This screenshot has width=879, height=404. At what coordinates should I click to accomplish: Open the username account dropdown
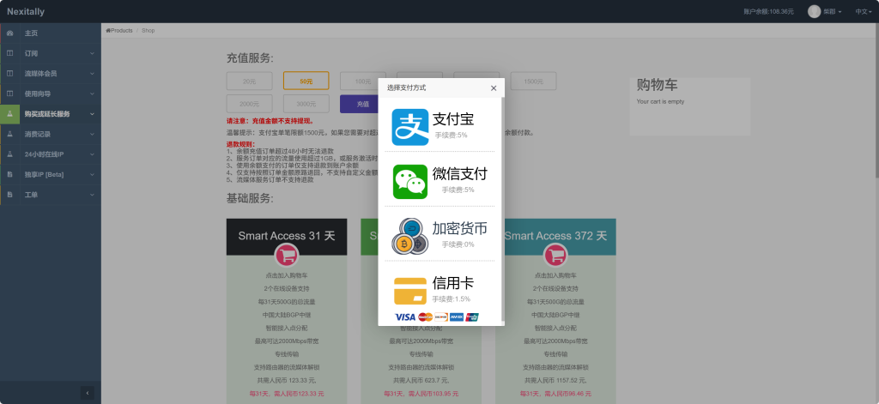point(833,11)
